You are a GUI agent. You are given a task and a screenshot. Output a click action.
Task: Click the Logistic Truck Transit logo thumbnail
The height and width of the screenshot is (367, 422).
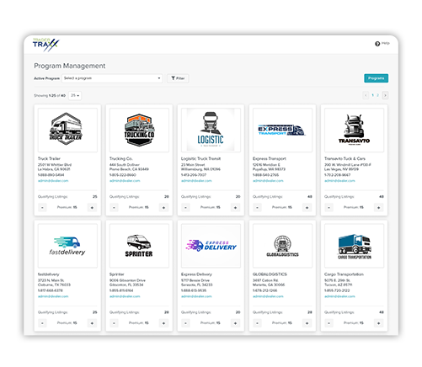tap(211, 130)
